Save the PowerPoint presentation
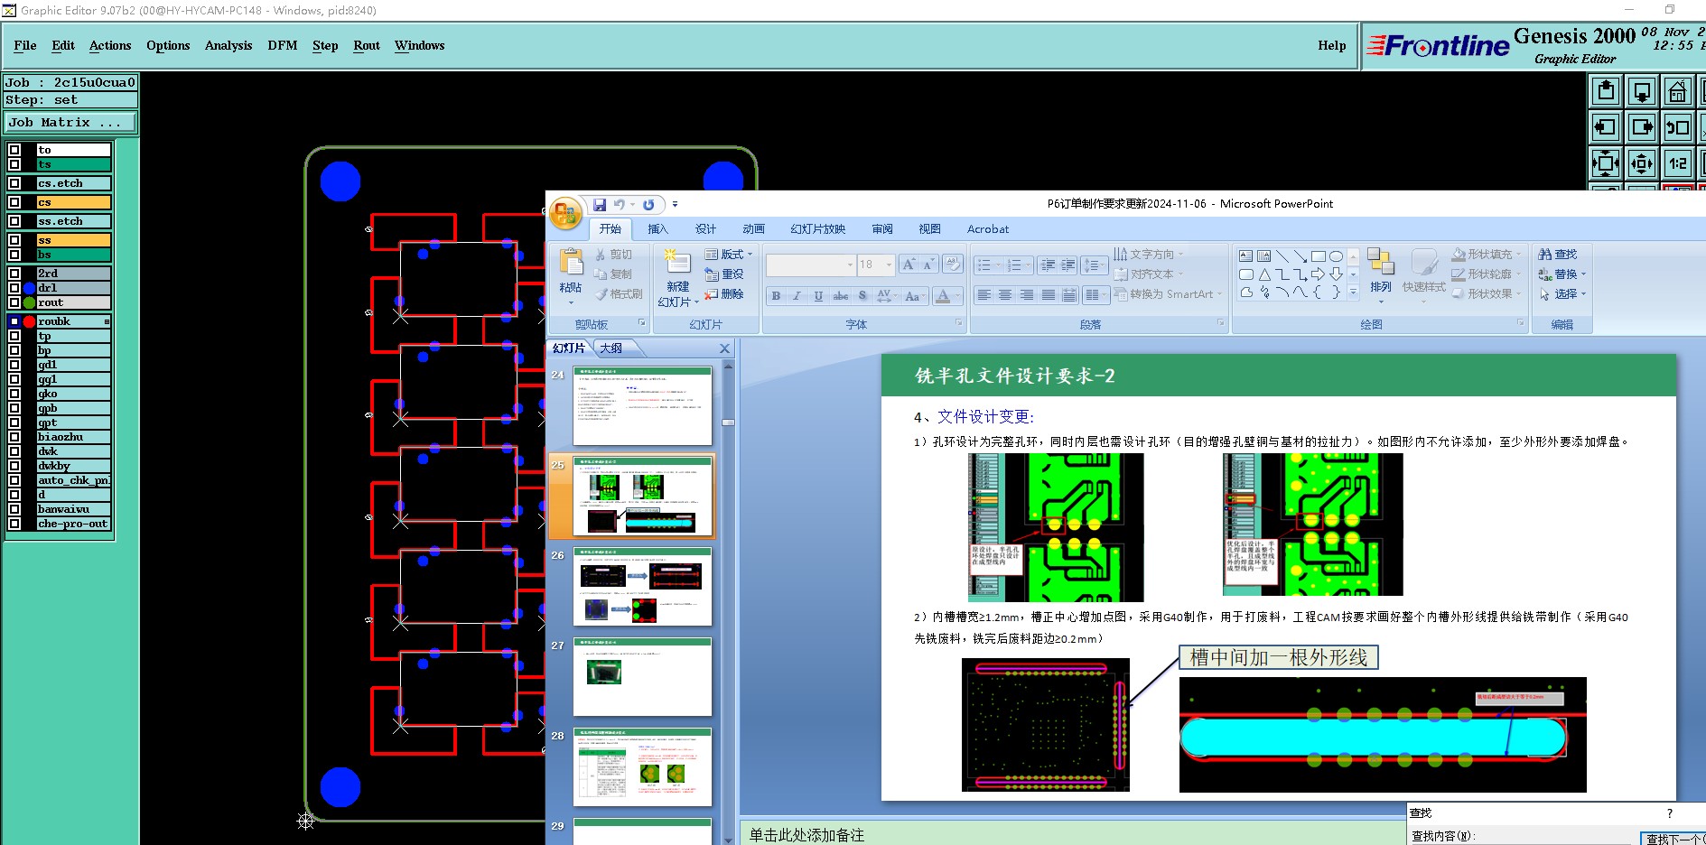 click(600, 205)
